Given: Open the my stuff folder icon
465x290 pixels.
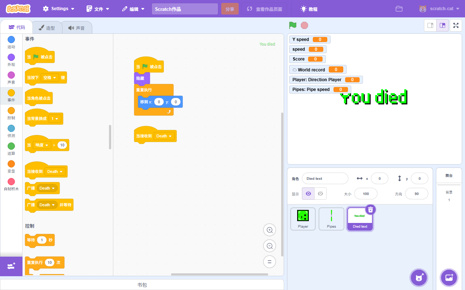Looking at the screenshot, I should point(399,9).
